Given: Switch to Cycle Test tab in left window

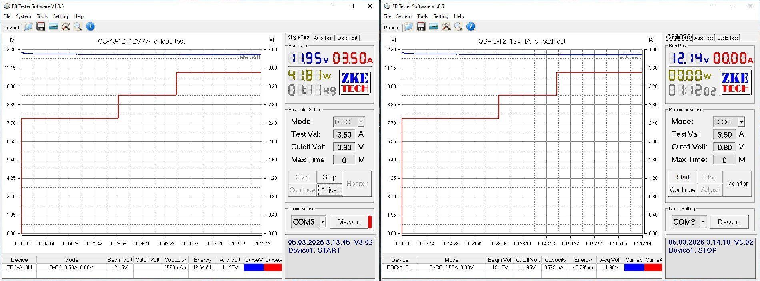Looking at the screenshot, I should point(347,38).
